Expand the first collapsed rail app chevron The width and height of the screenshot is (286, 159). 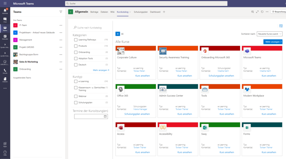click(5, 45)
